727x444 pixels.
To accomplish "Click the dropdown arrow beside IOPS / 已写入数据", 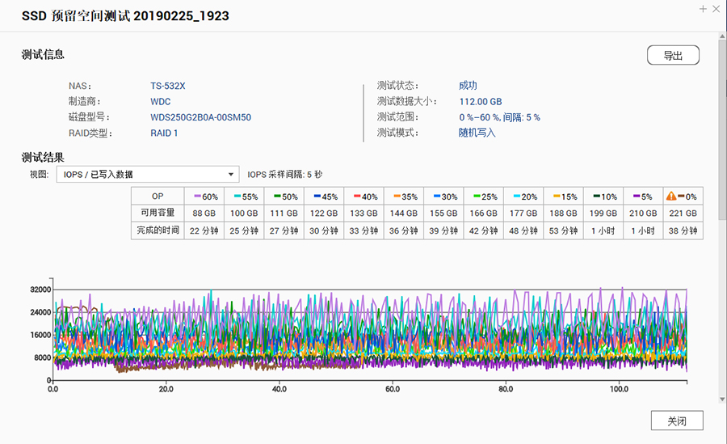I will click(x=229, y=174).
